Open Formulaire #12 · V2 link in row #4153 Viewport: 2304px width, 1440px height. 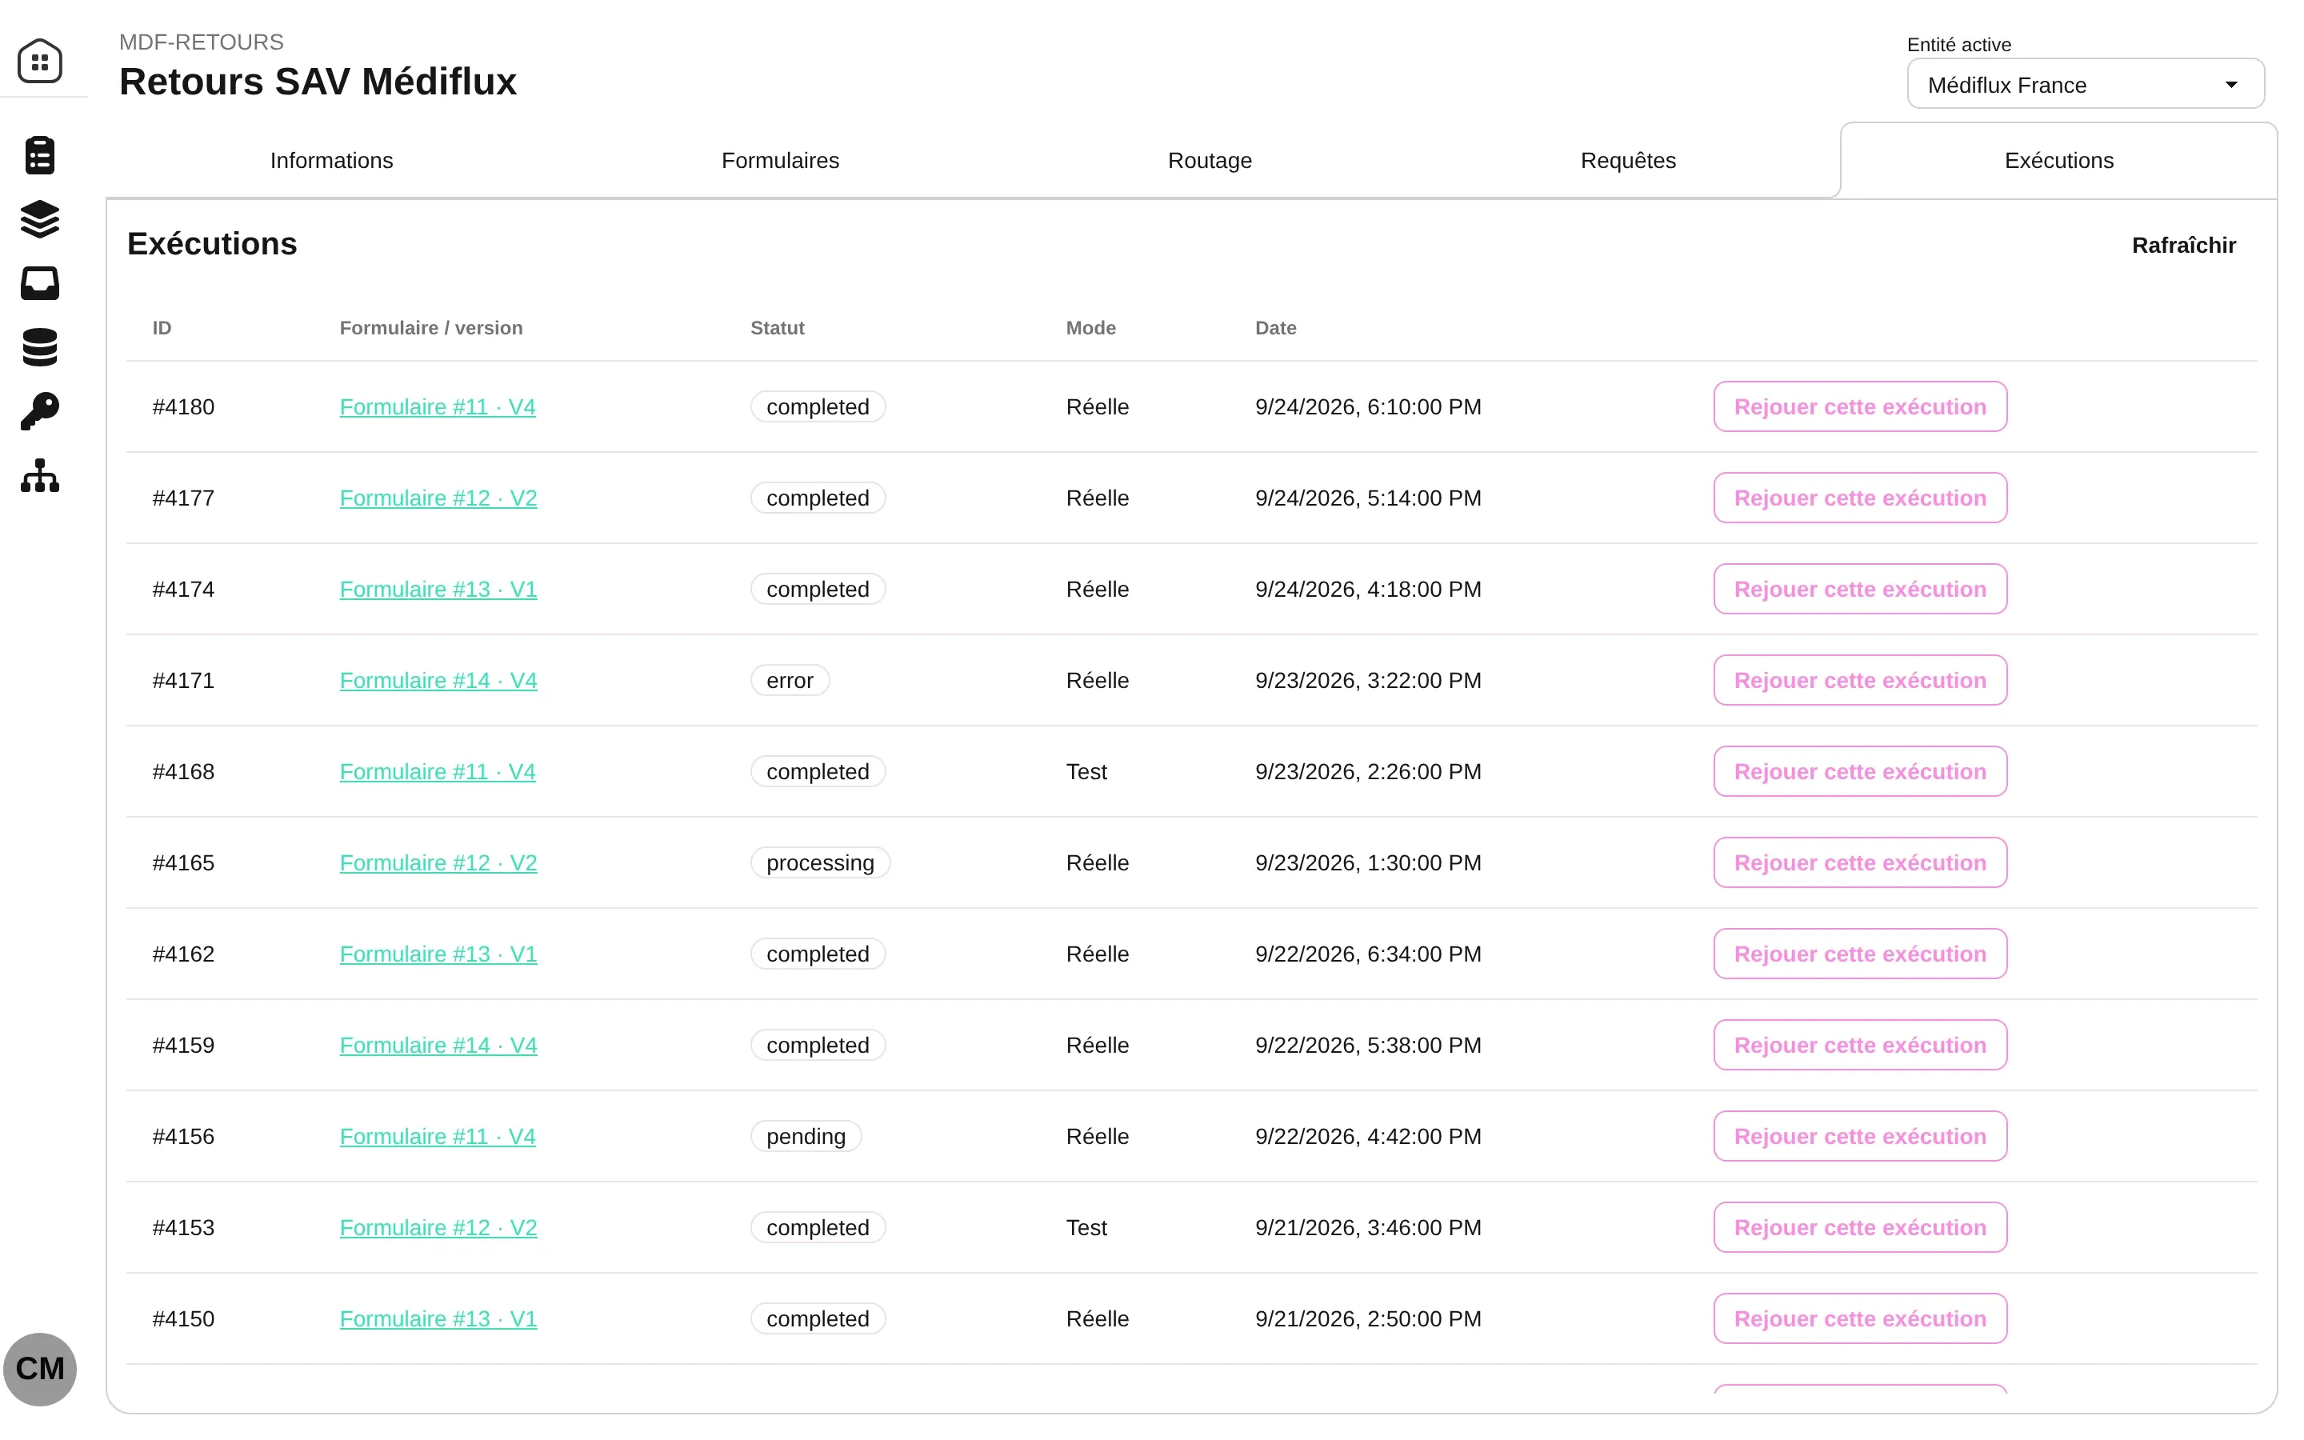[x=438, y=1228]
